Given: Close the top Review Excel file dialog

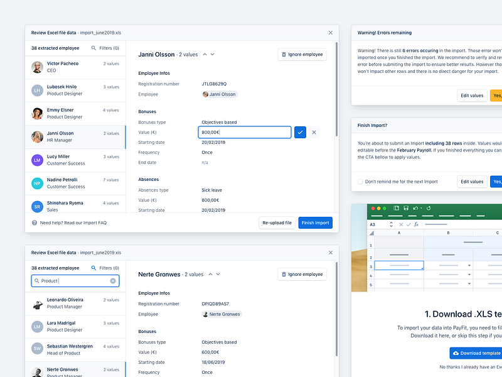Looking at the screenshot, I should [331, 33].
